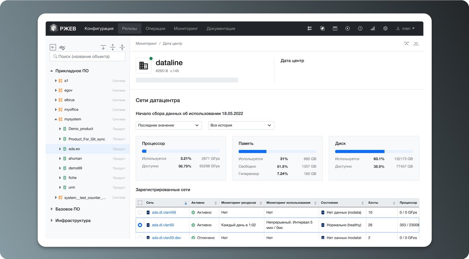Image resolution: width=469 pixels, height=259 pixels.
Task: Open the ada.dl.vlan456 network link
Action: pos(164,213)
